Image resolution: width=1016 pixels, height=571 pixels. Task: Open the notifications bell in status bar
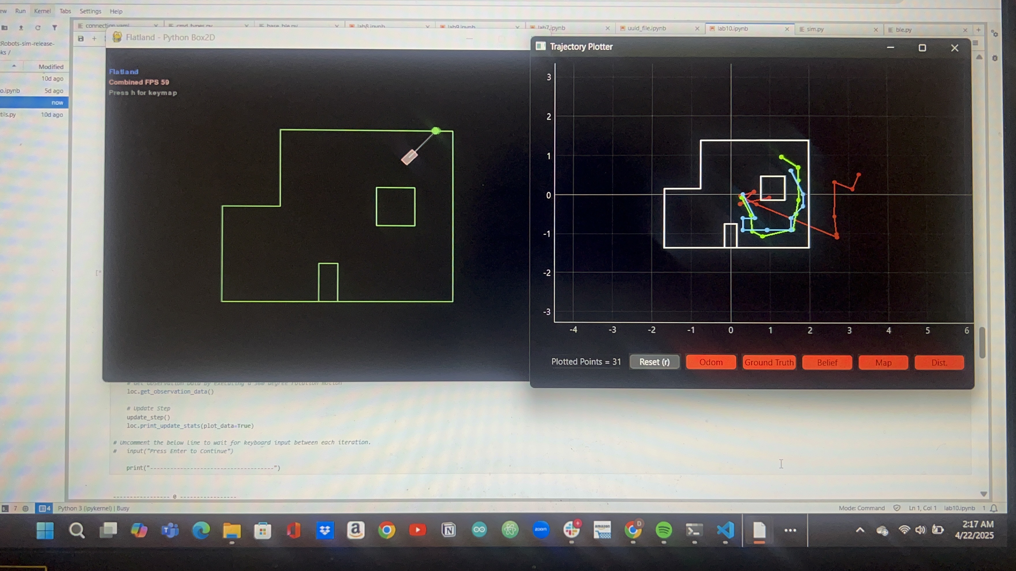[x=994, y=508]
